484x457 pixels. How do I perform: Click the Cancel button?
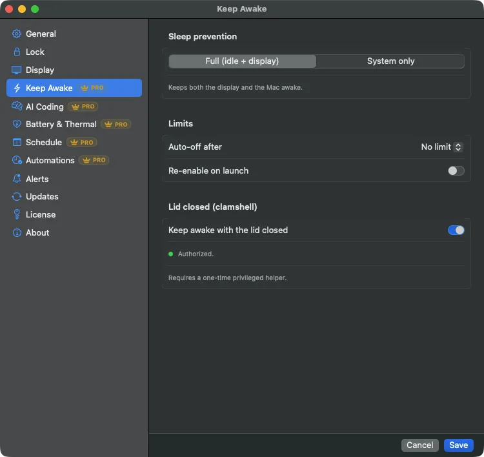[x=420, y=445]
